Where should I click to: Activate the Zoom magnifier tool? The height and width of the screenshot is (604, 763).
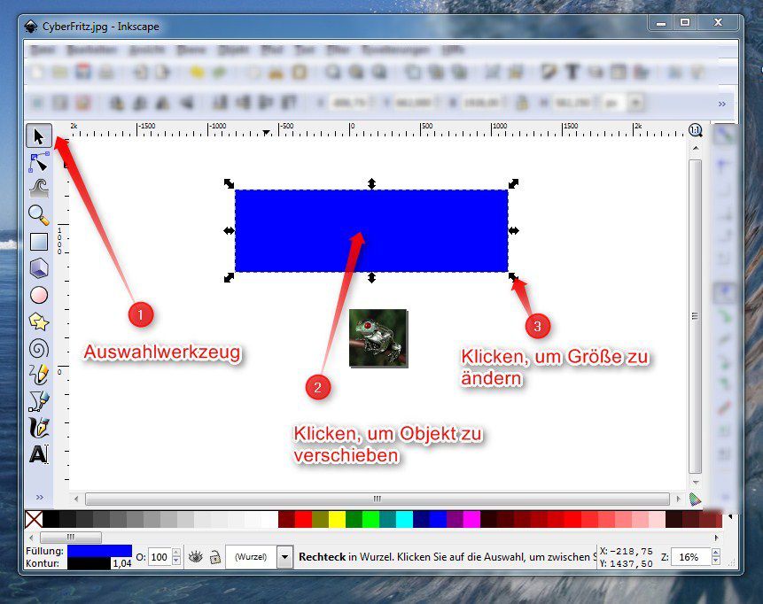37,214
